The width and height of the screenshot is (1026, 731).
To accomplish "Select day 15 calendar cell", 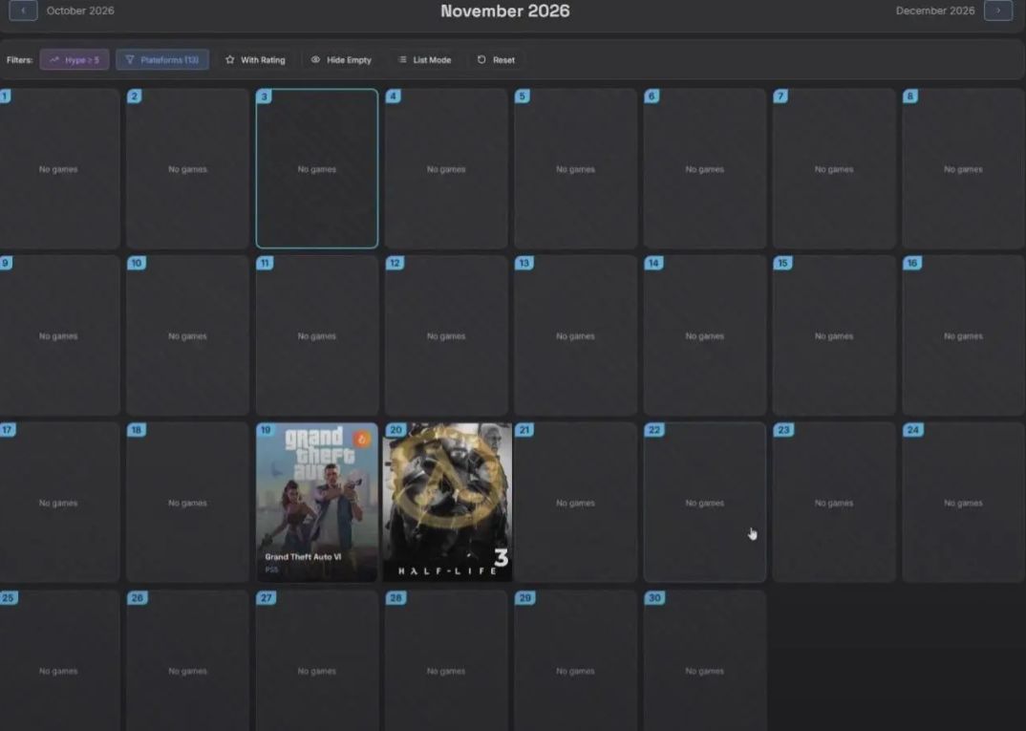I will 834,335.
